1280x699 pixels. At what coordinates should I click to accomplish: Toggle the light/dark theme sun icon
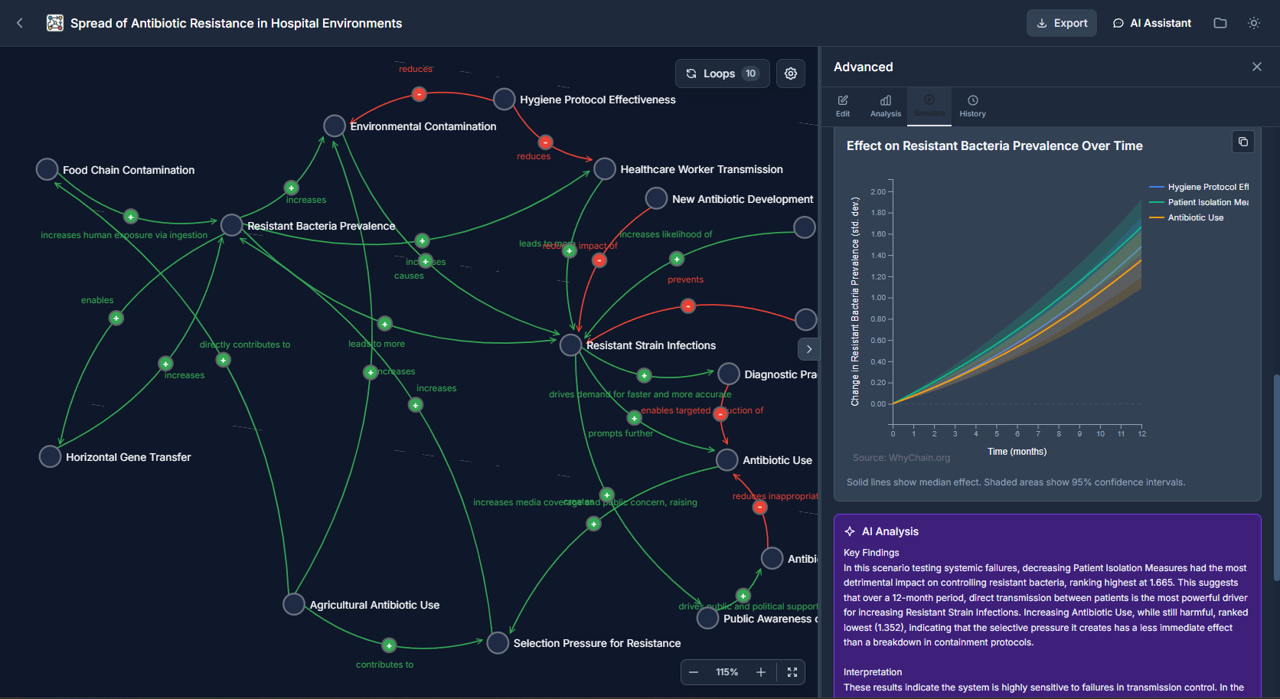[x=1254, y=23]
